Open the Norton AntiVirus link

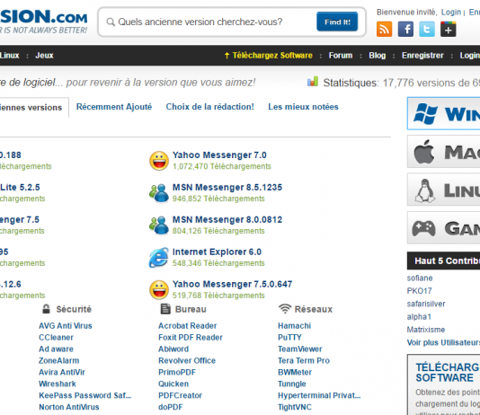[69, 407]
